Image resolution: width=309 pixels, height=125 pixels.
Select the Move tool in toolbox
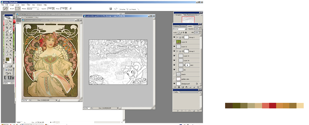point(11,21)
